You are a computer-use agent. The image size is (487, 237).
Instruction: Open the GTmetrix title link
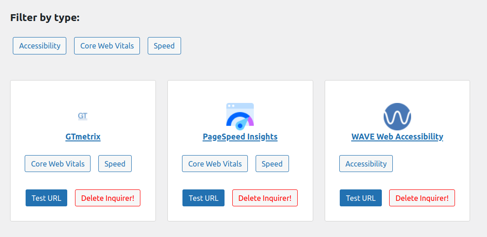(x=83, y=136)
